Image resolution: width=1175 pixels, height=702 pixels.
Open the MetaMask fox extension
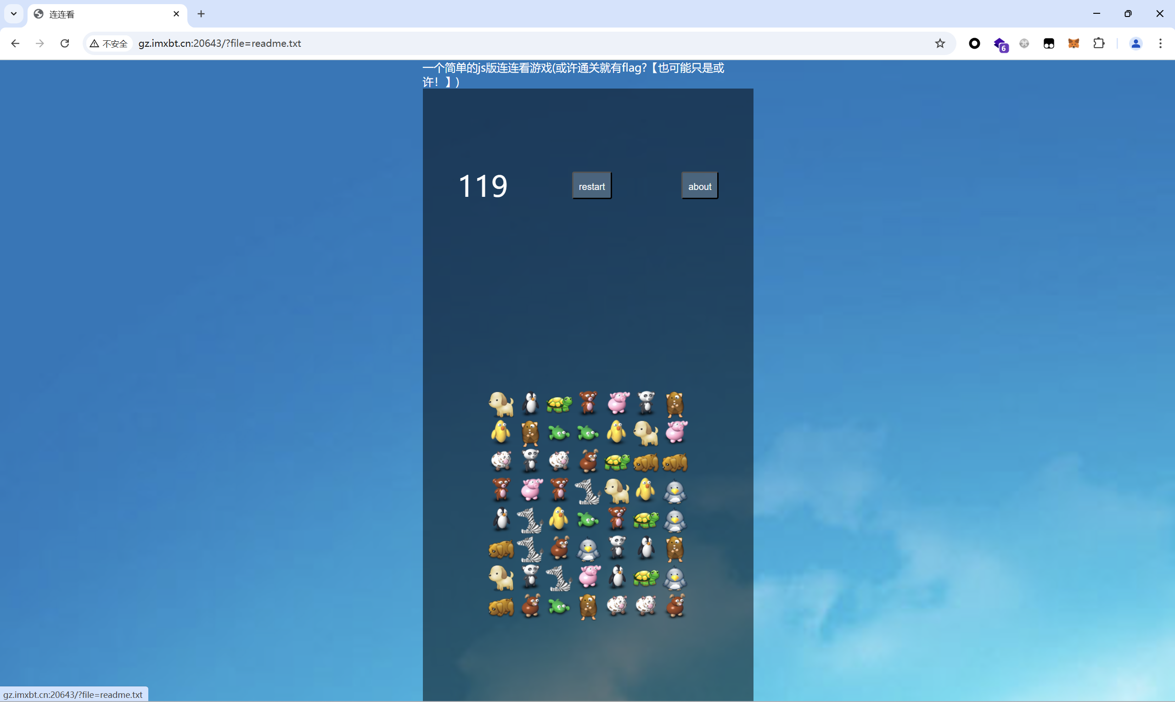click(1073, 44)
